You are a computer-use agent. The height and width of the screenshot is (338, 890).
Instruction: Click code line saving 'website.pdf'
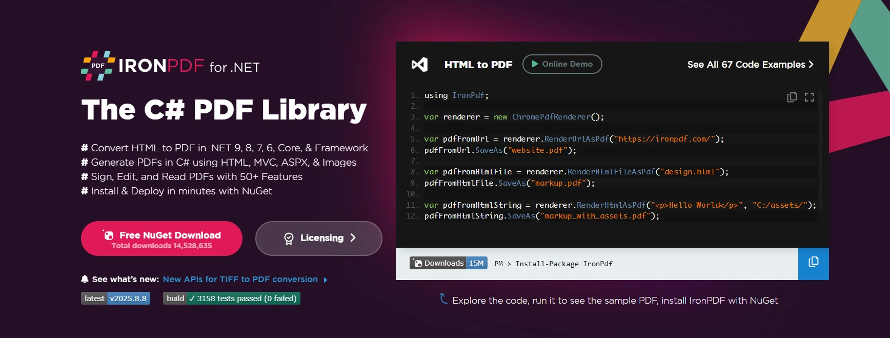point(500,150)
